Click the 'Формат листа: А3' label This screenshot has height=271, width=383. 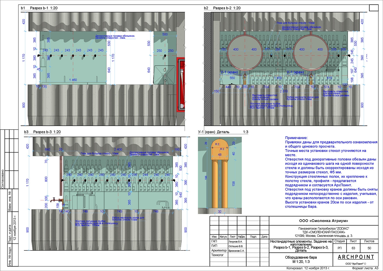click(x=365, y=268)
